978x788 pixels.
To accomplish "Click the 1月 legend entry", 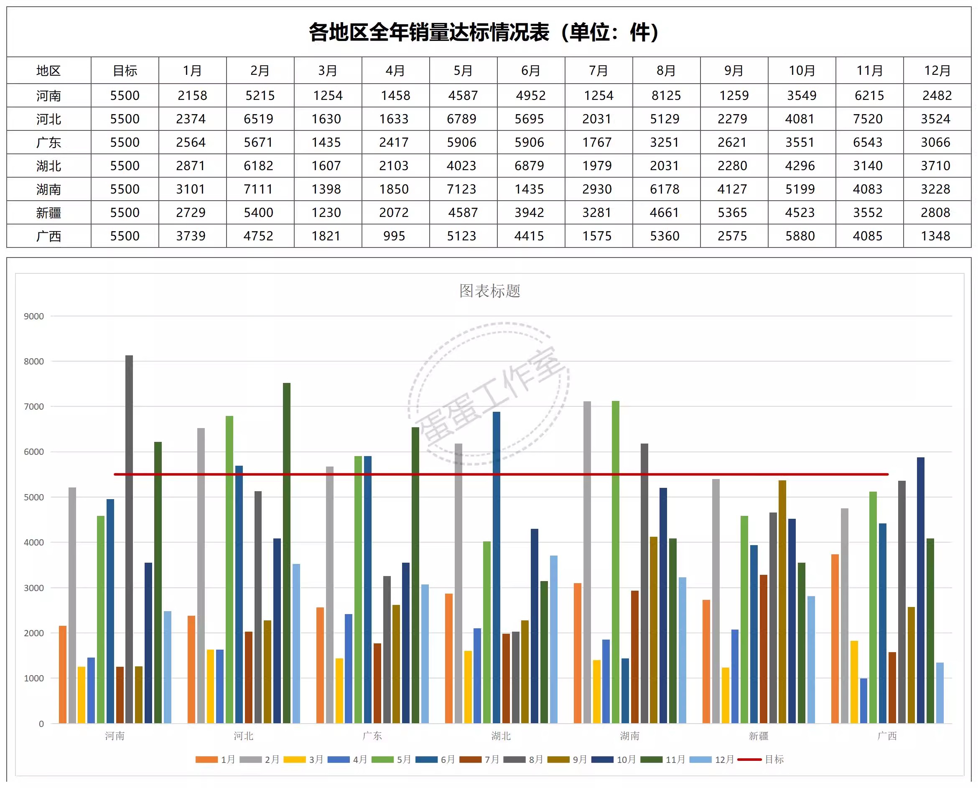I will click(x=216, y=760).
